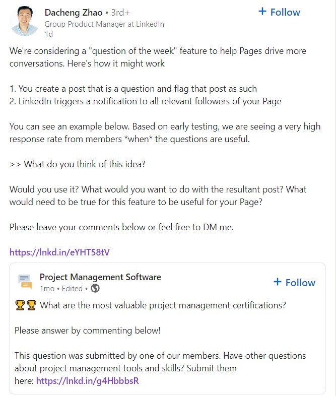
Task: Open the Project Management Software page name
Action: coord(100,277)
